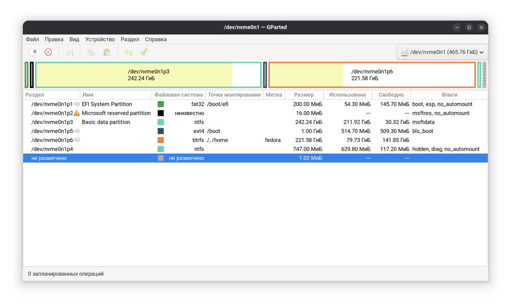Click the Resize/Move toolbar icon

(69, 52)
